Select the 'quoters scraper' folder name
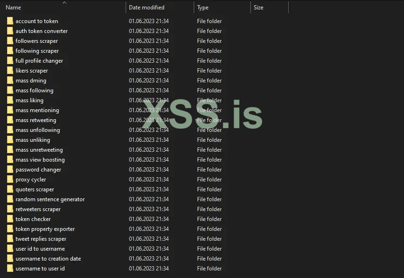 tap(35, 189)
